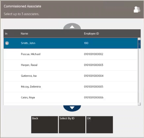Select associate Gutierrez, Isa

[71, 76]
